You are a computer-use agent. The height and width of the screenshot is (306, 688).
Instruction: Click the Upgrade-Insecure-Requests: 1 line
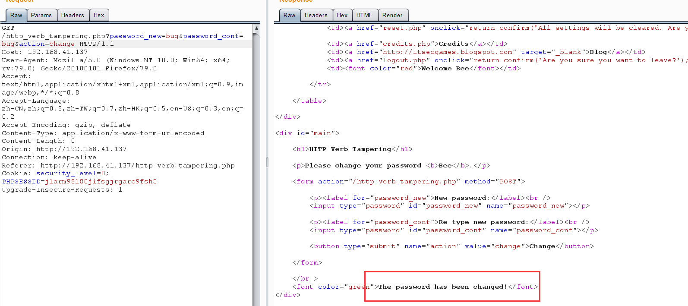coord(62,189)
